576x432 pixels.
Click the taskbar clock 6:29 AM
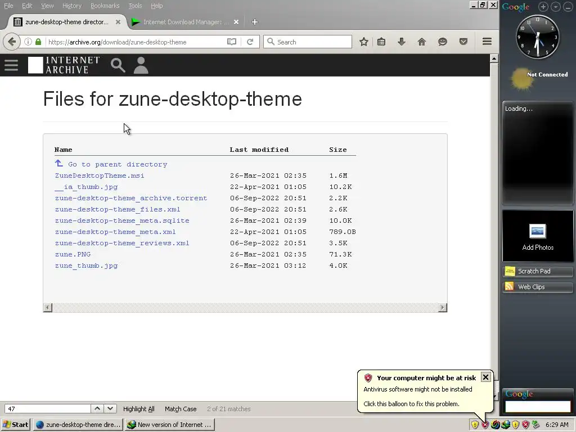click(557, 425)
